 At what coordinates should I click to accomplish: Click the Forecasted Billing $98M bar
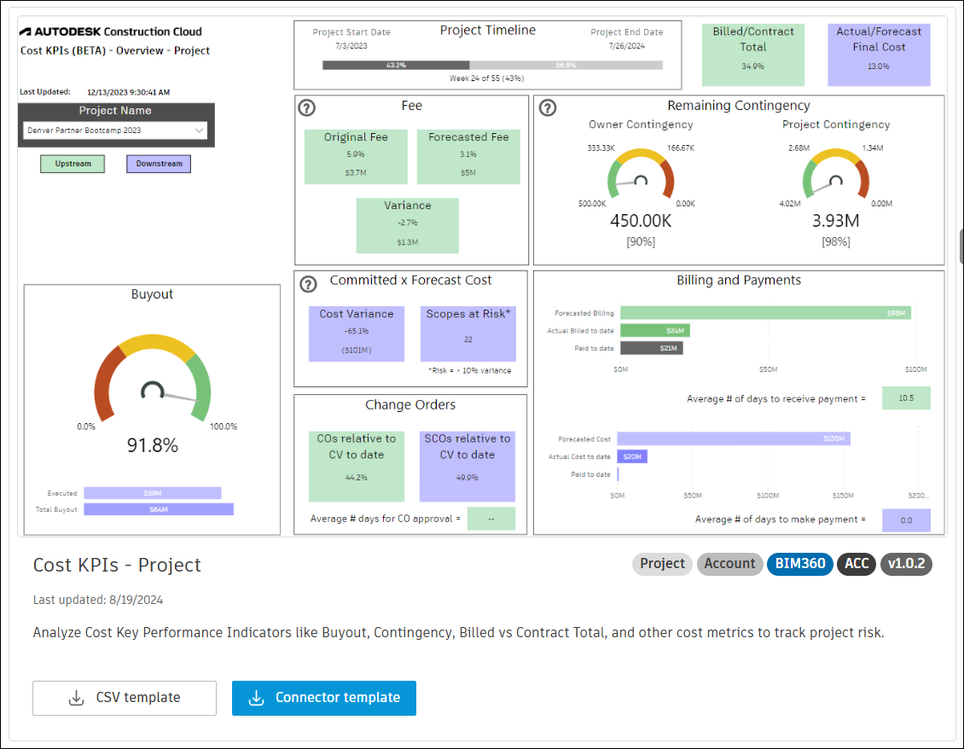point(765,313)
